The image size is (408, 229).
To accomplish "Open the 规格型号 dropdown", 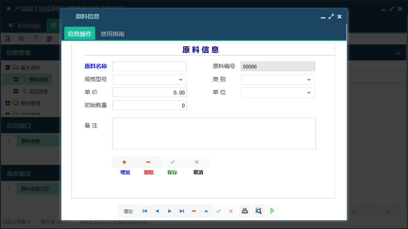I will tap(181, 79).
